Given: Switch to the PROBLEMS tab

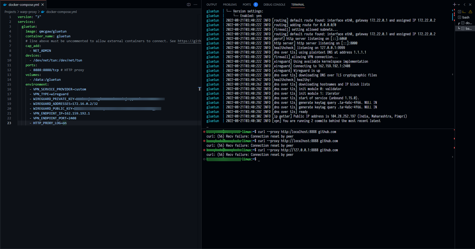Looking at the screenshot, I should (x=230, y=4).
